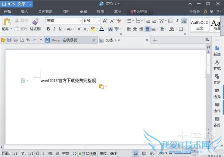Open the font size dropdown (五号)
Viewport: 224px width, 157px height.
click(x=99, y=21)
